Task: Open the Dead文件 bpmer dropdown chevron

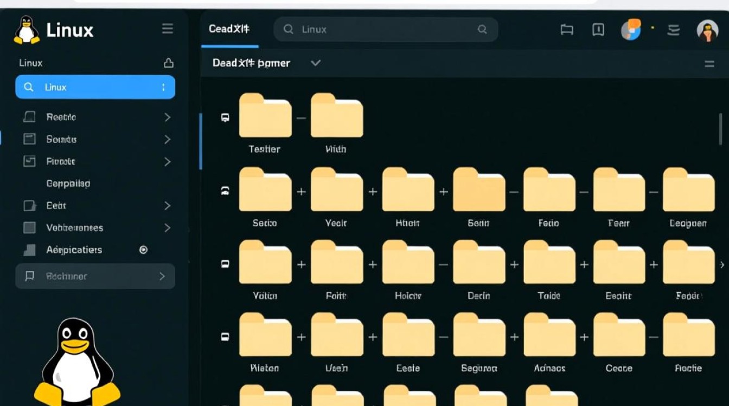Action: [315, 63]
